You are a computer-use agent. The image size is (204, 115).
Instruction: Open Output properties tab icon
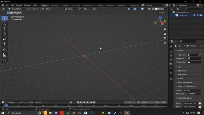coord(171,56)
